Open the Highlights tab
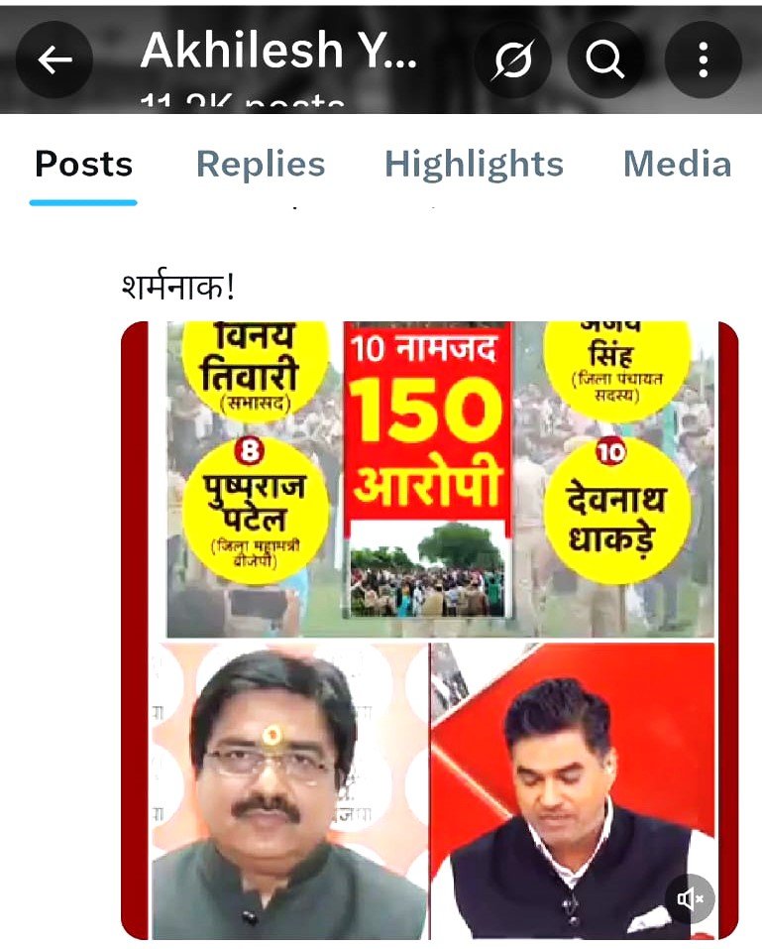This screenshot has width=762, height=949. click(x=474, y=165)
